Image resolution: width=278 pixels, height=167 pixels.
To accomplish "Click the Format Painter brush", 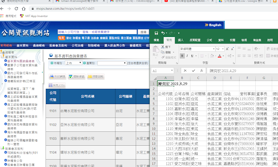I will (163, 57).
